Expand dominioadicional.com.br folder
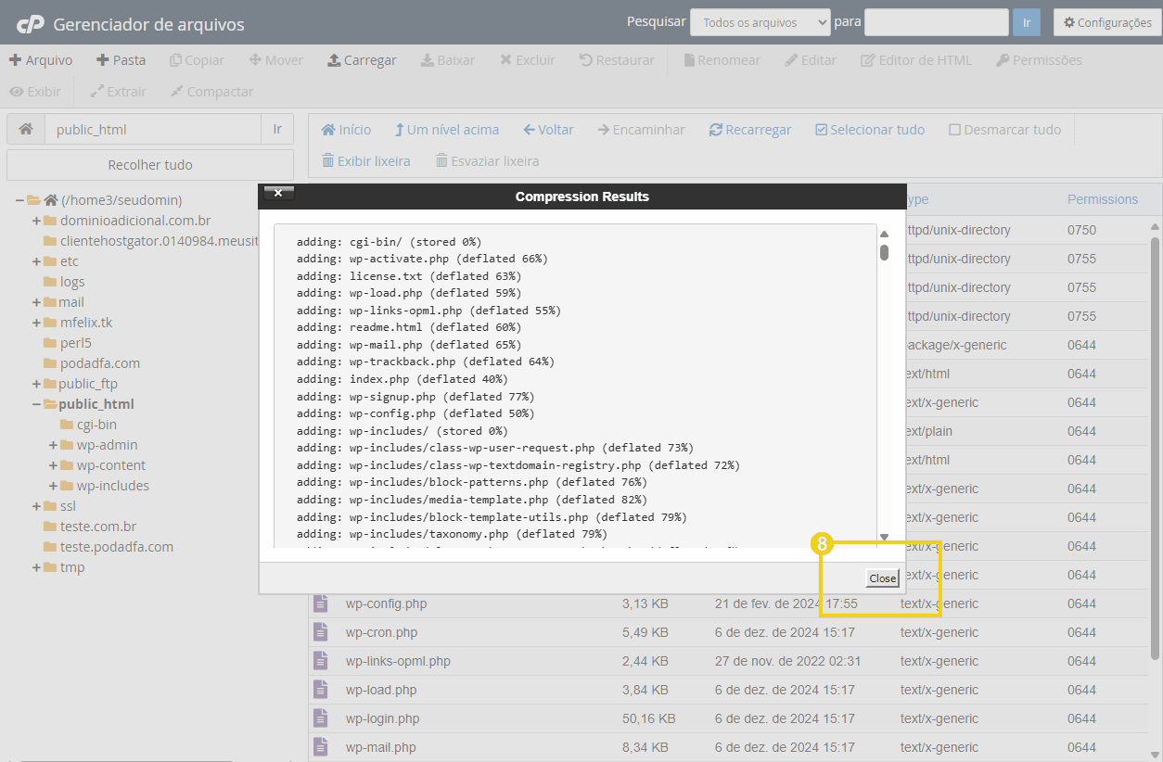The image size is (1163, 762). 36,221
